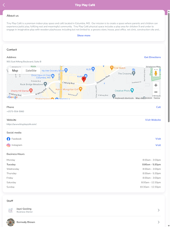Open Kennedy Brown staff details chevron
The image size is (170, 227).
point(158,222)
